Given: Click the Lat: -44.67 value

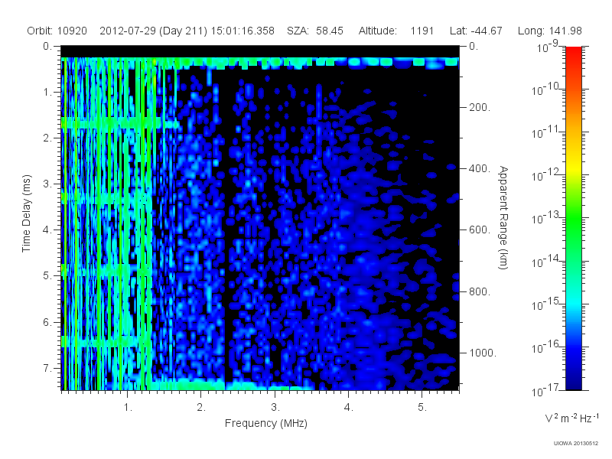Looking at the screenshot, I should coord(476,31).
